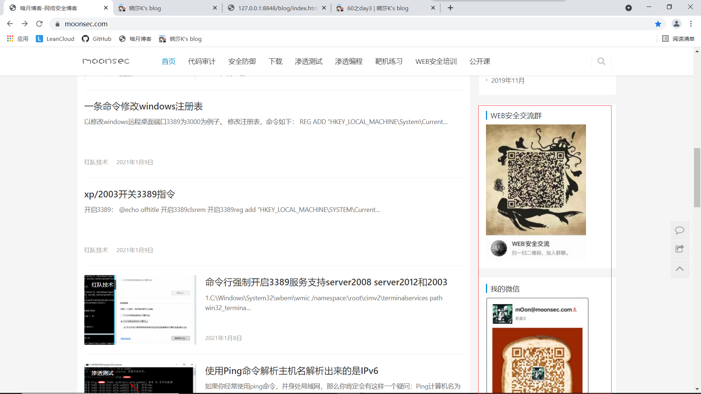This screenshot has height=394, width=701.
Task: Open the 暗月博客 bookmark
Action: click(135, 39)
